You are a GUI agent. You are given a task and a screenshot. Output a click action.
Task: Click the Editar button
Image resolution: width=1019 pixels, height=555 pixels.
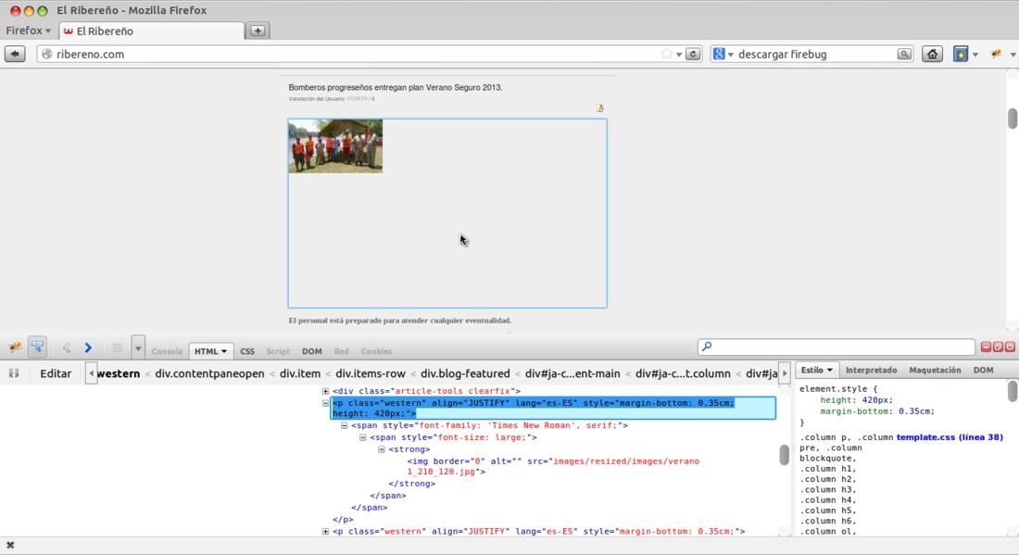click(56, 373)
